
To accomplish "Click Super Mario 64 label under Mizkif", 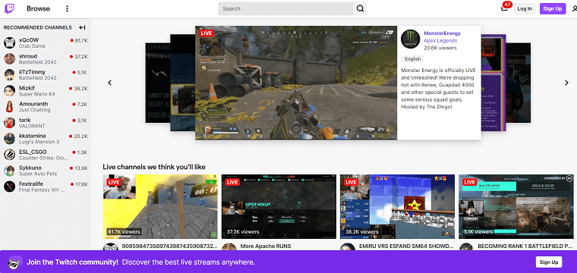I will [36, 94].
